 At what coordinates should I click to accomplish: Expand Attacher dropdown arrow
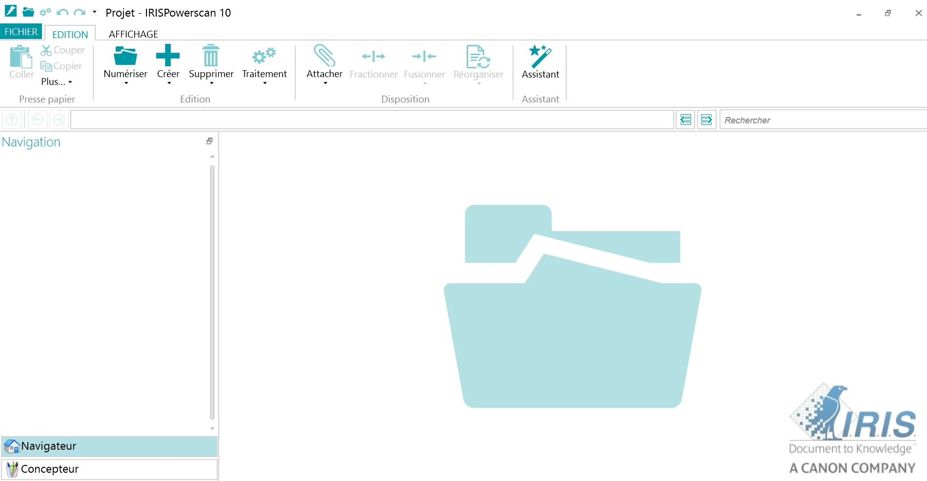(325, 83)
